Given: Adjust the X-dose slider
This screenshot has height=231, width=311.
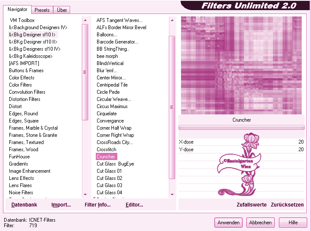Looking at the screenshot, I should pyautogui.click(x=241, y=142).
